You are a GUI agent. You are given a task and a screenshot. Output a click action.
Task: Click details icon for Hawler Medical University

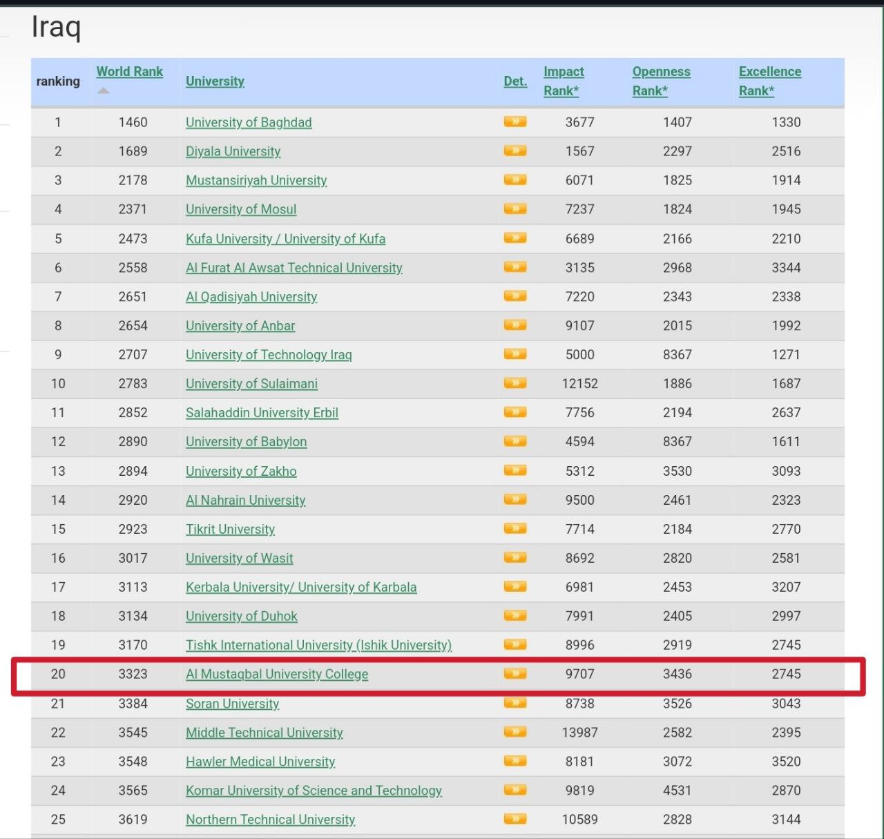515,761
